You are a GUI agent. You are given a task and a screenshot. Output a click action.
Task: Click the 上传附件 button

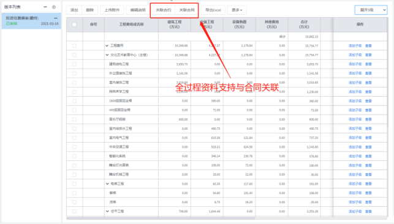(x=112, y=10)
